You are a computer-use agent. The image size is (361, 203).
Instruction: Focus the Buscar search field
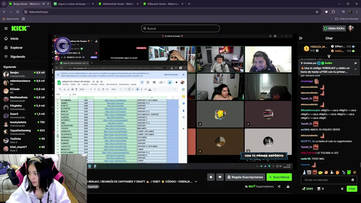[x=180, y=28]
